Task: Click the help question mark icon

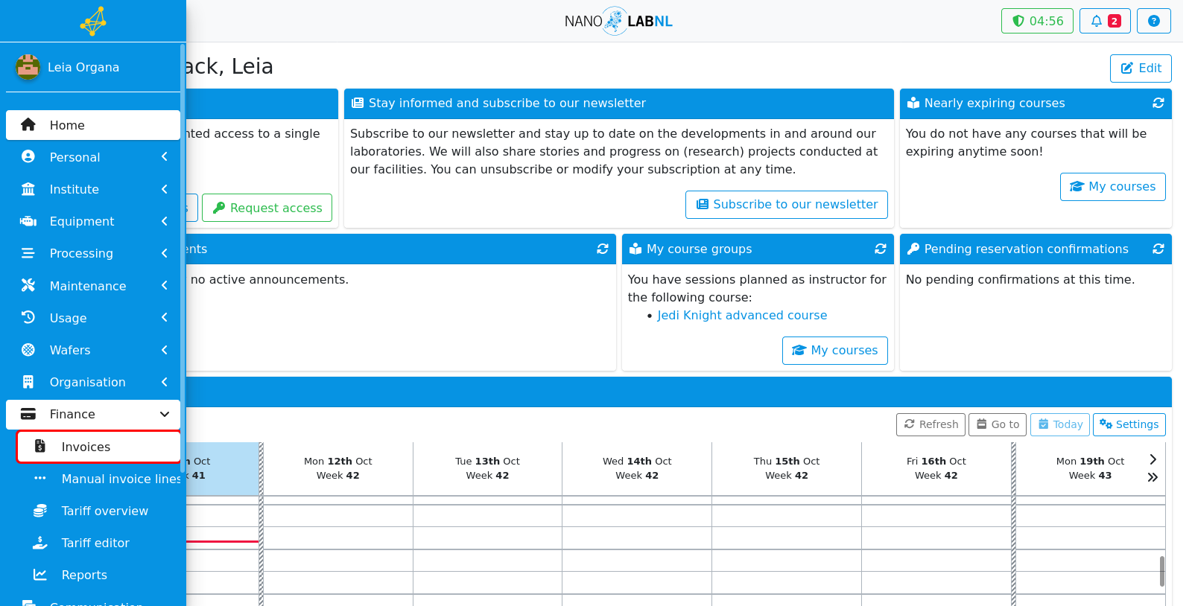Action: [x=1153, y=21]
